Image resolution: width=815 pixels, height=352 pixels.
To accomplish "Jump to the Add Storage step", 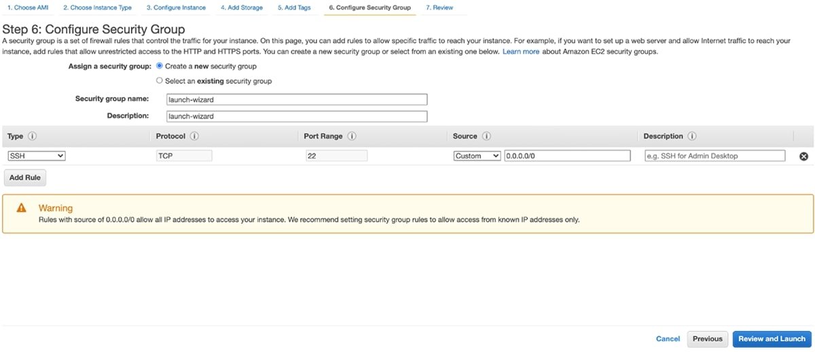I will pos(241,7).
